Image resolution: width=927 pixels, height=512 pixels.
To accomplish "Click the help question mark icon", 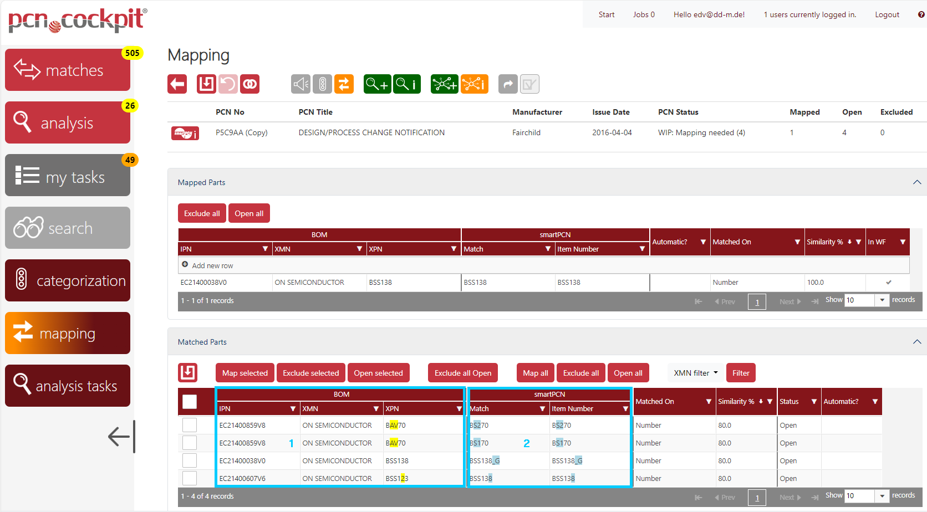I will coord(921,15).
